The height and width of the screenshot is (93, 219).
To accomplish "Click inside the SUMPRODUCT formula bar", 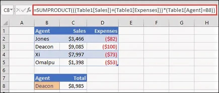I will pyautogui.click(x=125, y=10).
